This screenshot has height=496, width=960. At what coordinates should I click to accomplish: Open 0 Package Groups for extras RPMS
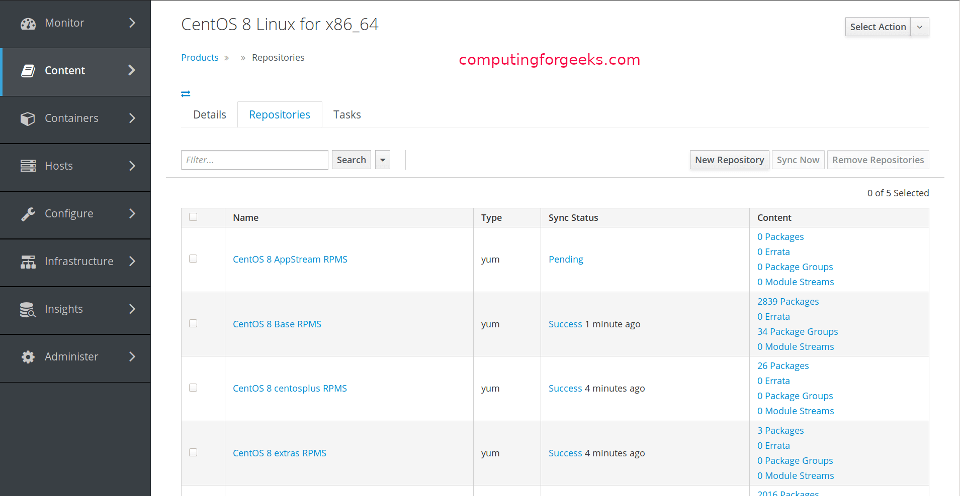click(x=795, y=461)
